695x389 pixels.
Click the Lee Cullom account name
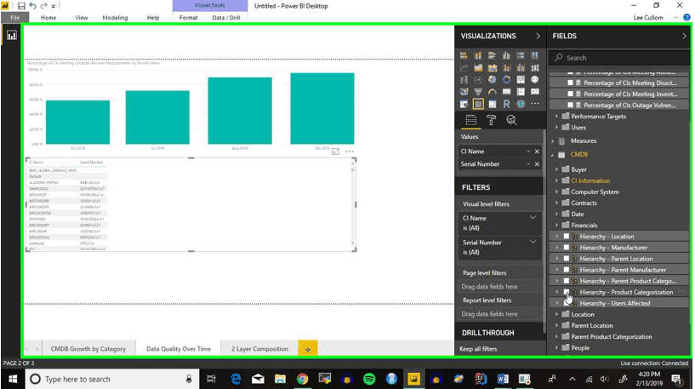click(648, 18)
